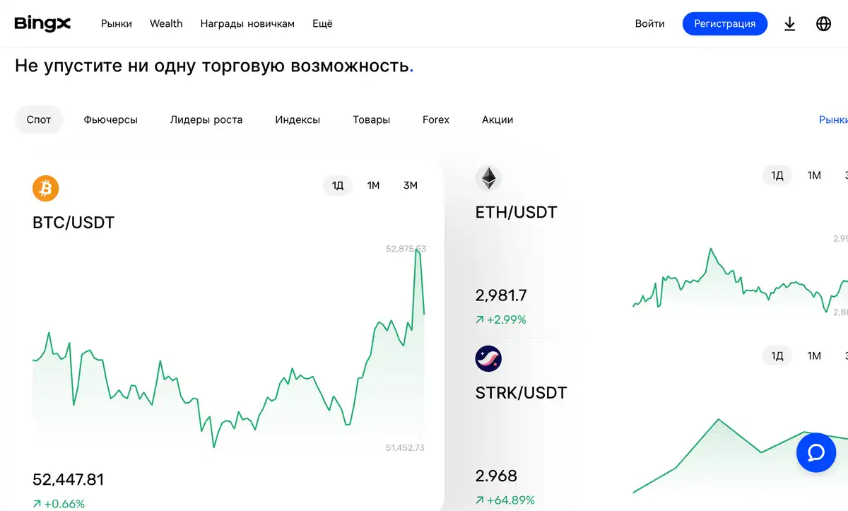Open the globe language selector
The height and width of the screenshot is (511, 848).
(x=823, y=24)
